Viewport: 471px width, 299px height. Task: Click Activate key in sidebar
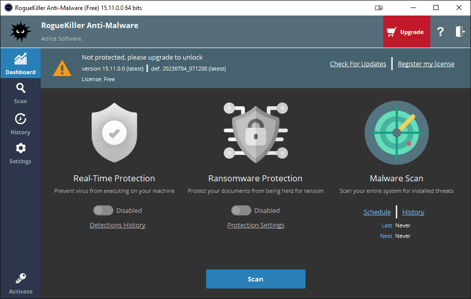21,283
